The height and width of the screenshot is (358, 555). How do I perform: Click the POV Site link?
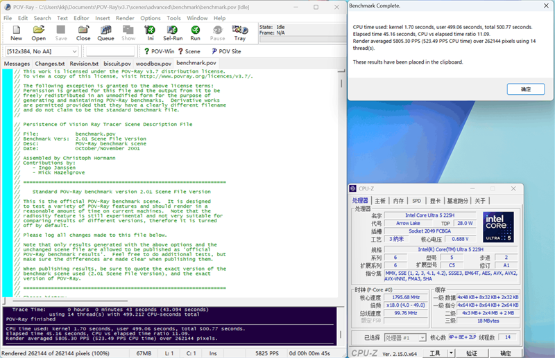[x=225, y=51]
